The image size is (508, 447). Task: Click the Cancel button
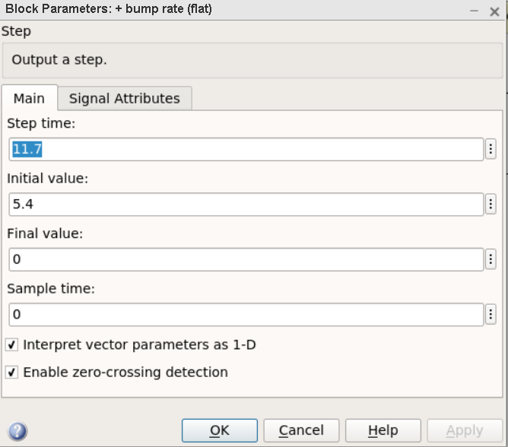301,430
